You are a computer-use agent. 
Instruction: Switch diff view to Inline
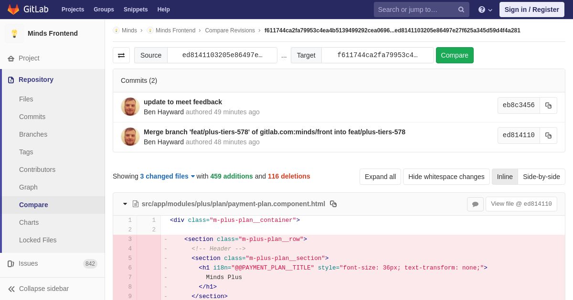pyautogui.click(x=505, y=177)
